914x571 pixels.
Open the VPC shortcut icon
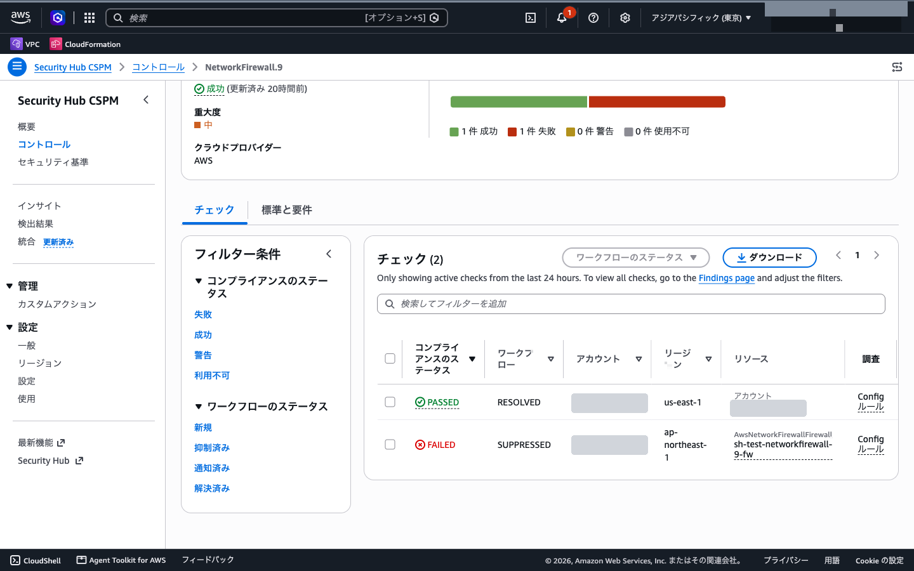(x=17, y=44)
